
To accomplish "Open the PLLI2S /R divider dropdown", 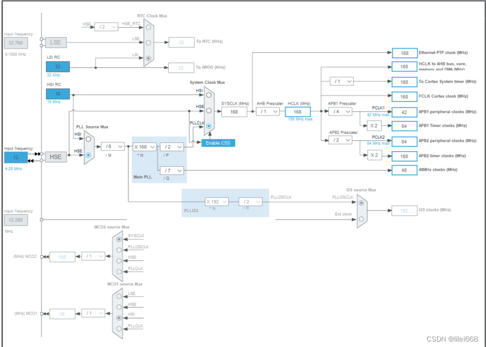I will tap(250, 202).
